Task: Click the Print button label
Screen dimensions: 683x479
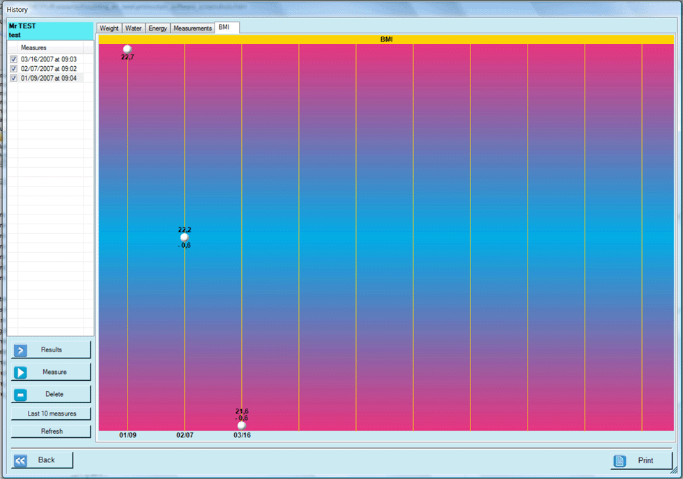Action: pos(645,460)
